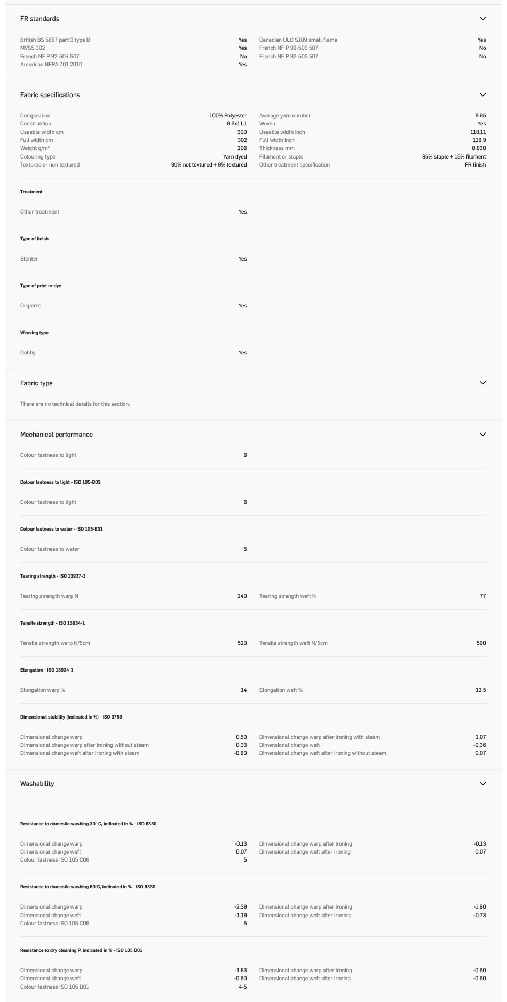Click the Dimensional stability ISO 3759 subheading
Viewport: 507px width, 1002px height.
71,717
